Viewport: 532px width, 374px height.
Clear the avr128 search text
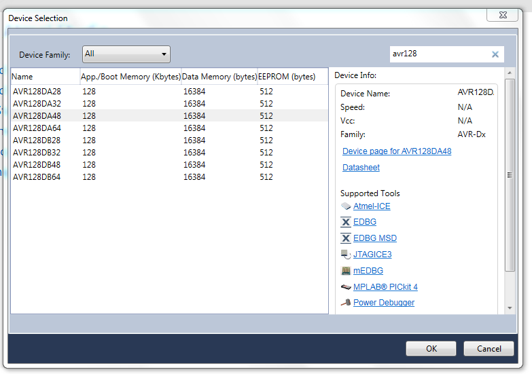(495, 54)
